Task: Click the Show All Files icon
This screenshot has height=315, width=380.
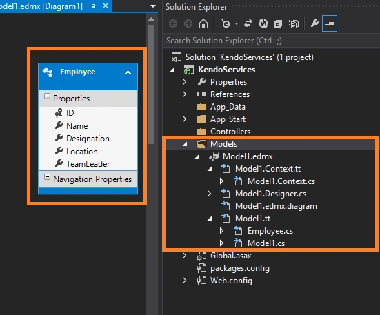Action: [x=294, y=23]
